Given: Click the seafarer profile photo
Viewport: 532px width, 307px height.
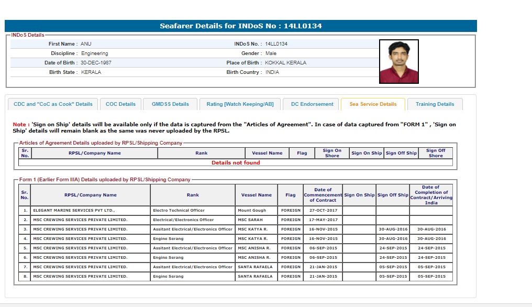Looking at the screenshot, I should coord(398,62).
